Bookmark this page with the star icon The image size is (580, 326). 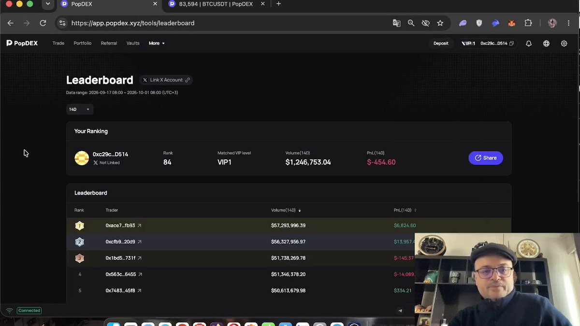(x=440, y=23)
